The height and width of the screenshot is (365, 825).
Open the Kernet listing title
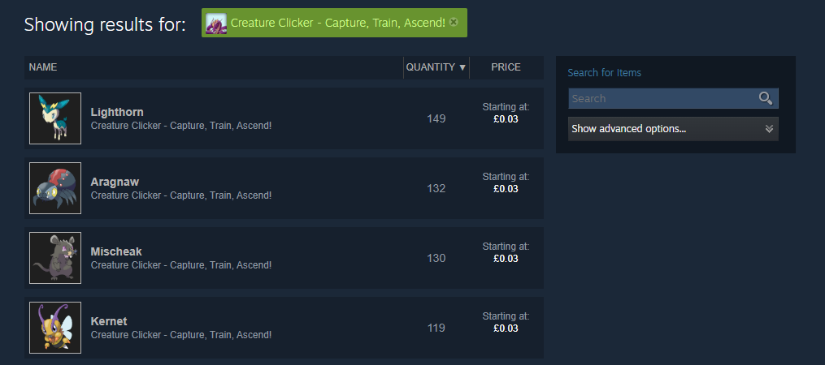click(x=109, y=321)
